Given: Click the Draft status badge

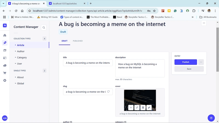Looking at the screenshot, I should 63,32.
